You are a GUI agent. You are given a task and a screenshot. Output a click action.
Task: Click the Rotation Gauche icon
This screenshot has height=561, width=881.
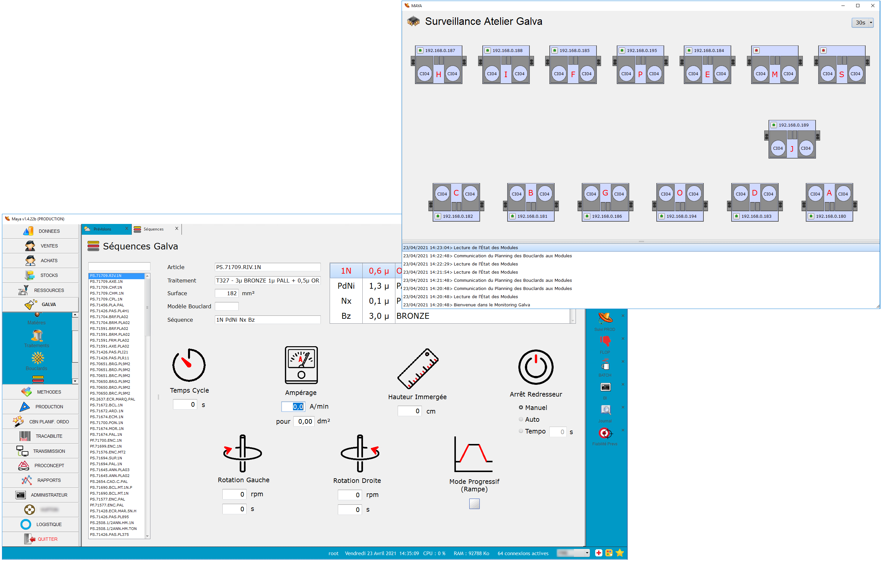242,453
